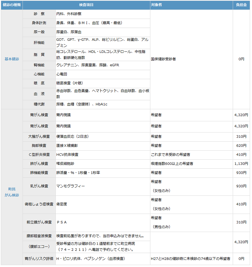Click the （腹部エコー）label
Image resolution: width=252 pixels, height=267 pixels.
tap(39, 247)
